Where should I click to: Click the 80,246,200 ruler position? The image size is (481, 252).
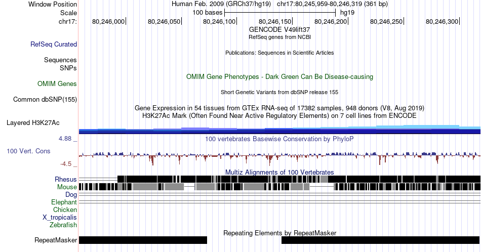(331, 21)
